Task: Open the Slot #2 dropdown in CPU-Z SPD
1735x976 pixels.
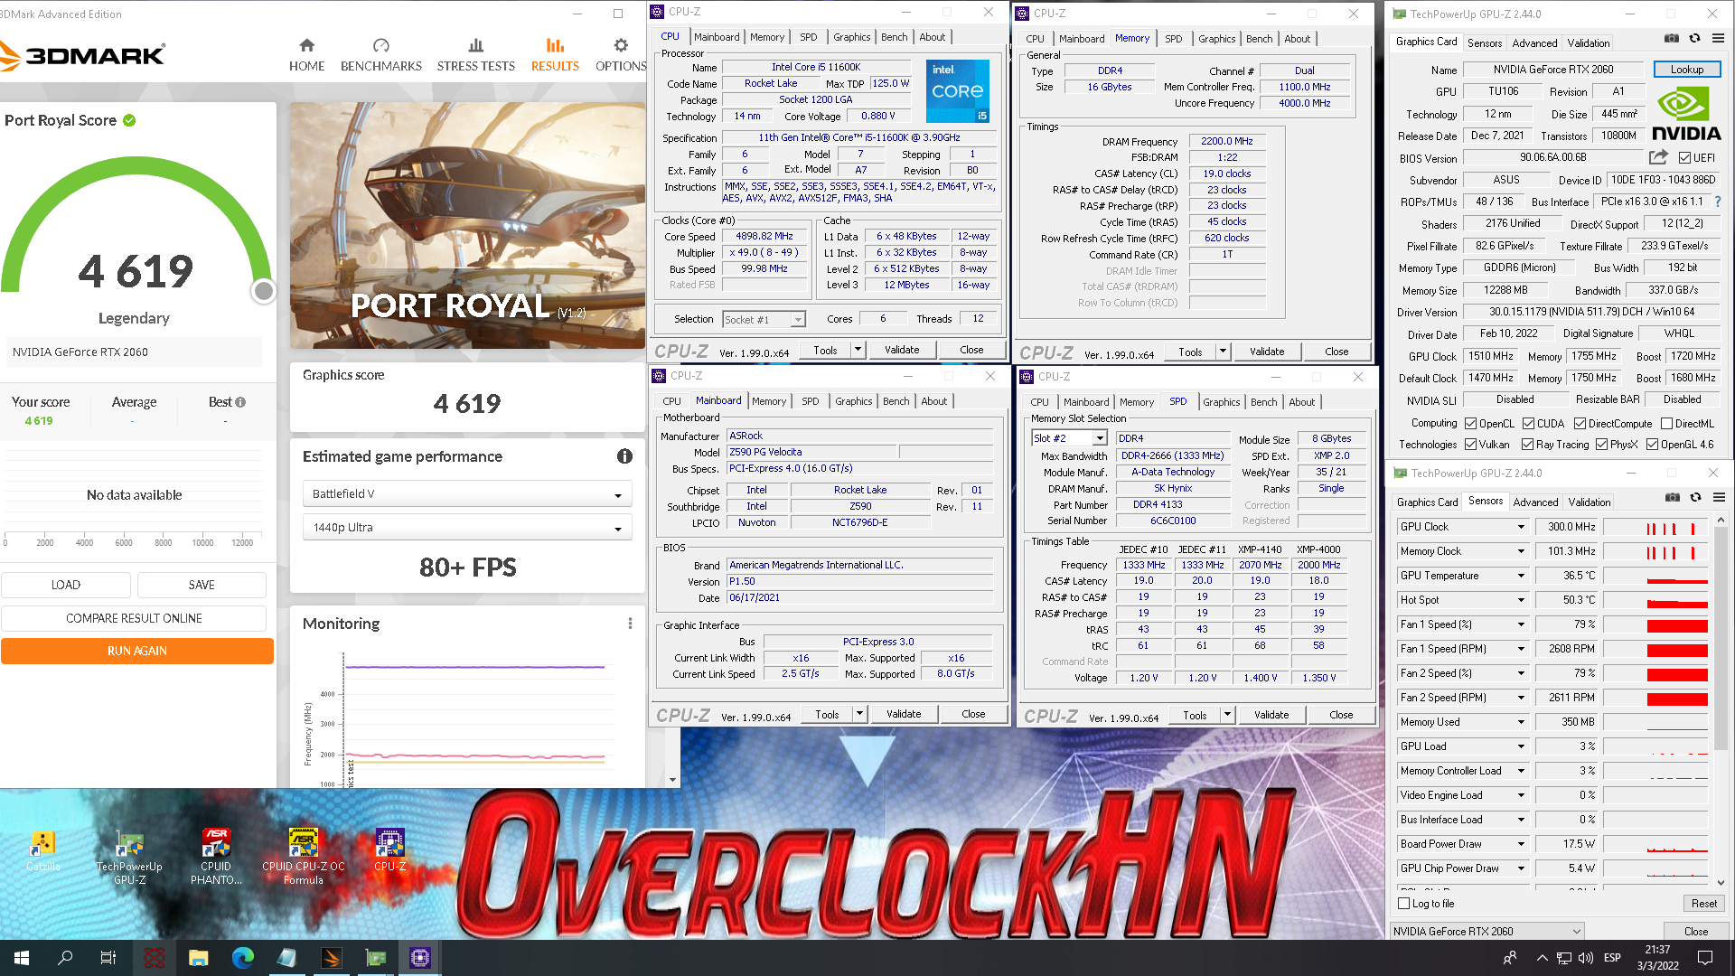Action: tap(1069, 438)
